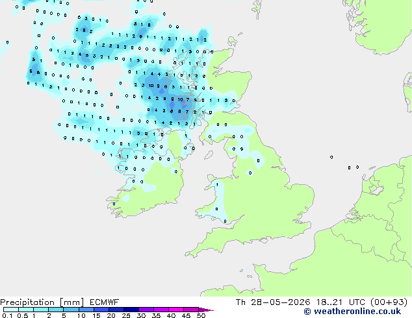Click the '18..21 UTC' time range text
This screenshot has width=412, height=318.
pos(341,302)
